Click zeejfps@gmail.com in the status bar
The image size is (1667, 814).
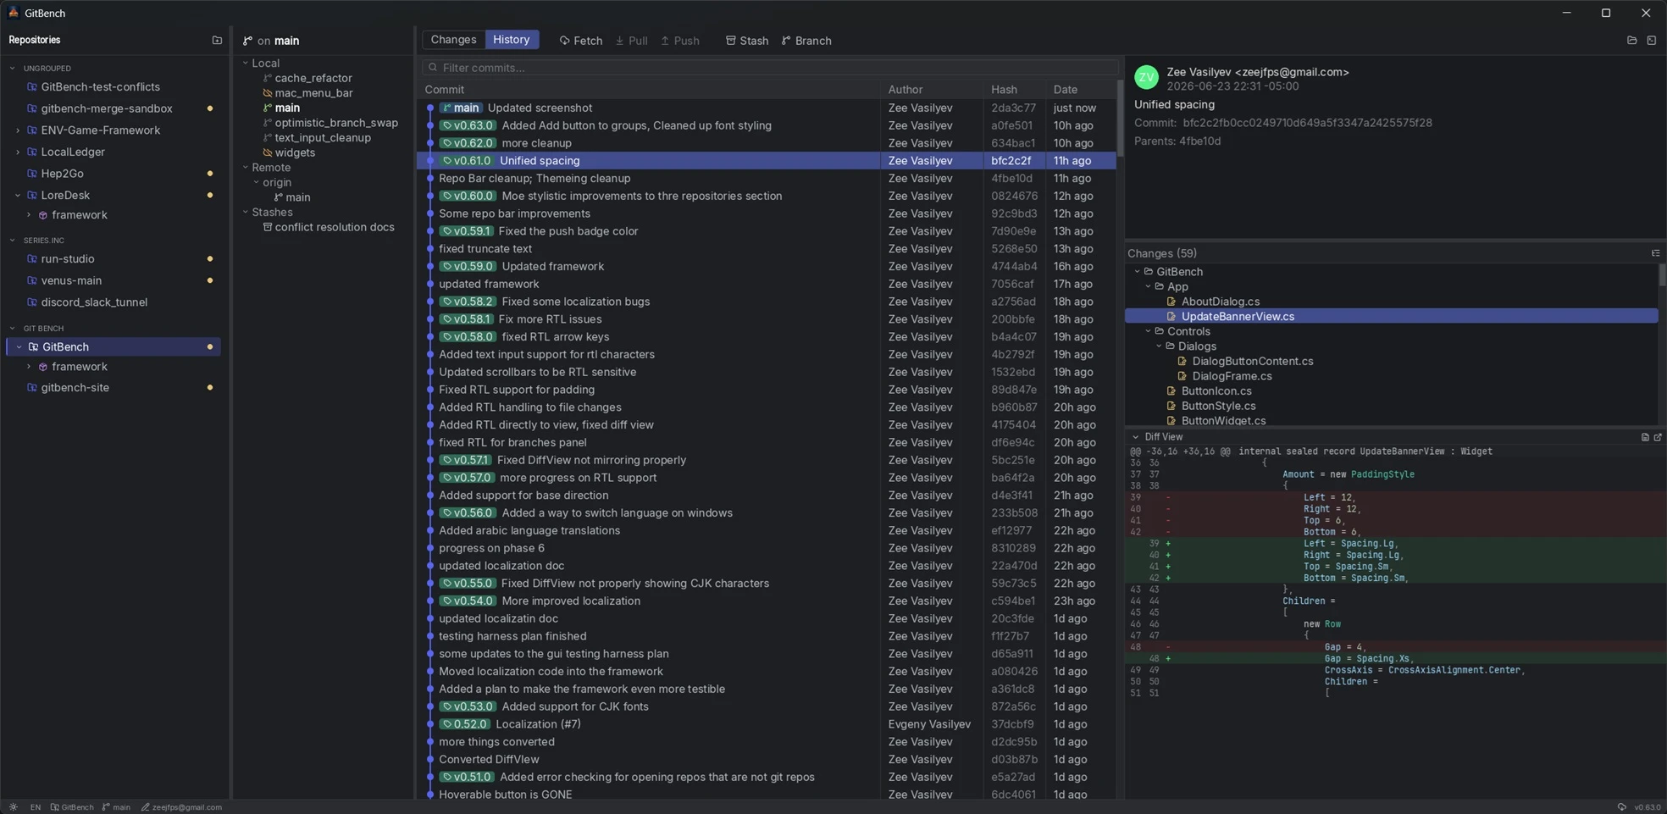pos(181,807)
